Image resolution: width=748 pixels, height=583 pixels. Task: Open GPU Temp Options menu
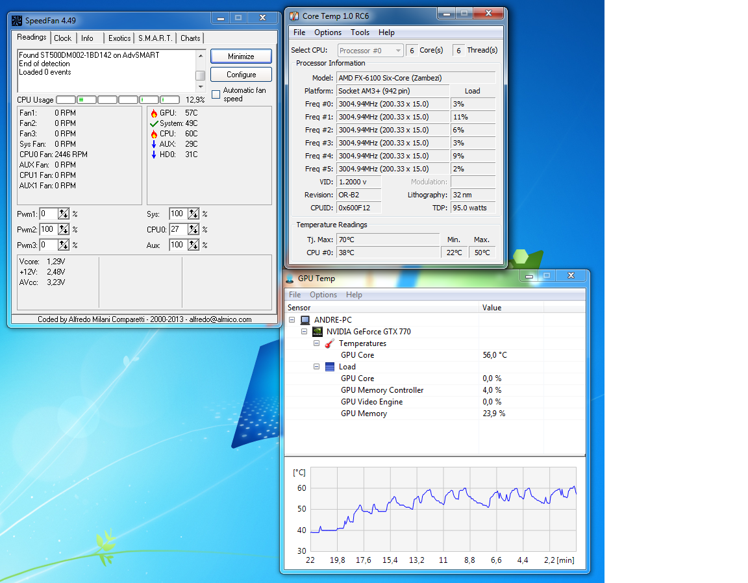323,295
